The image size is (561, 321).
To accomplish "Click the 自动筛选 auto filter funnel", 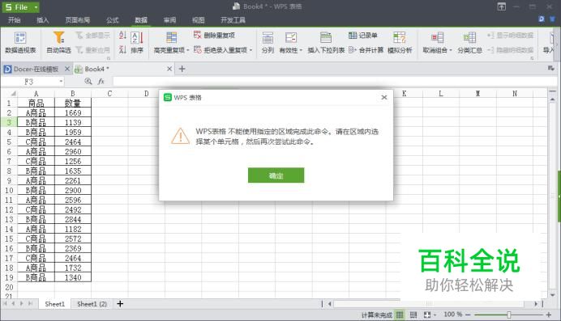I will click(58, 37).
